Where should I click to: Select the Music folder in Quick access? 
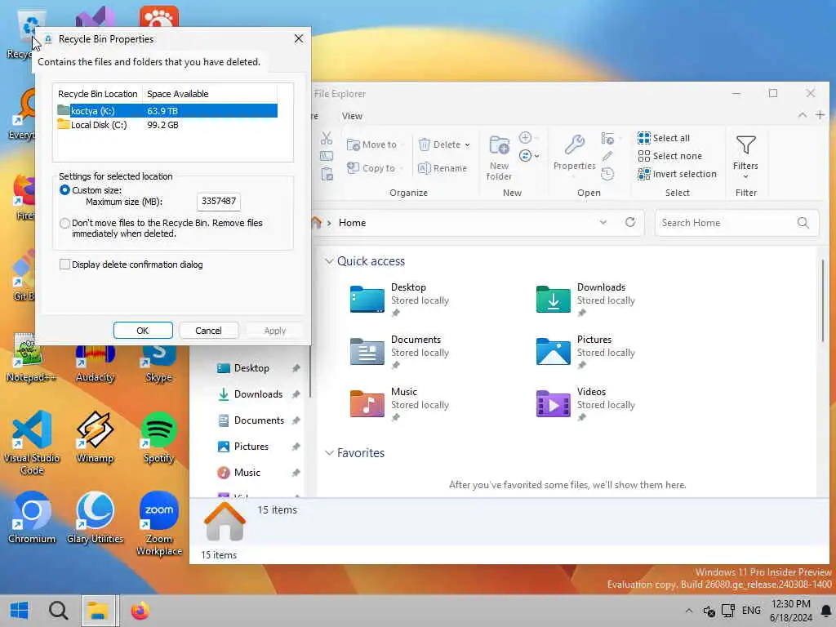pyautogui.click(x=400, y=403)
